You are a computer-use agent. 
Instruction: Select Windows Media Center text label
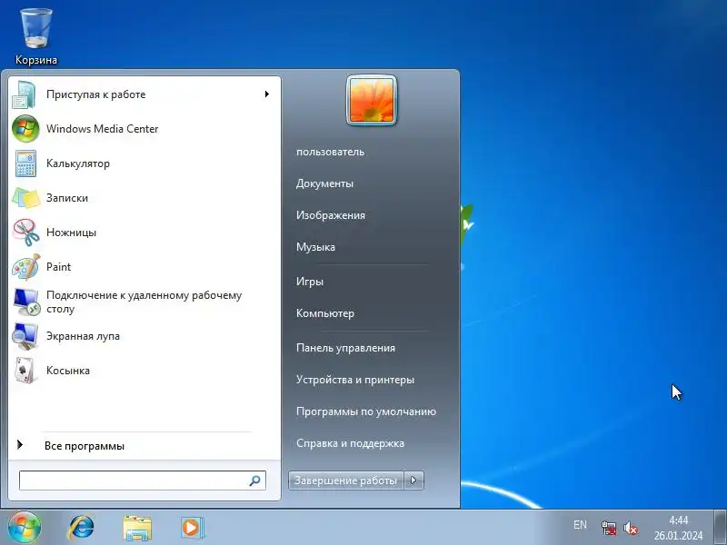click(x=102, y=129)
